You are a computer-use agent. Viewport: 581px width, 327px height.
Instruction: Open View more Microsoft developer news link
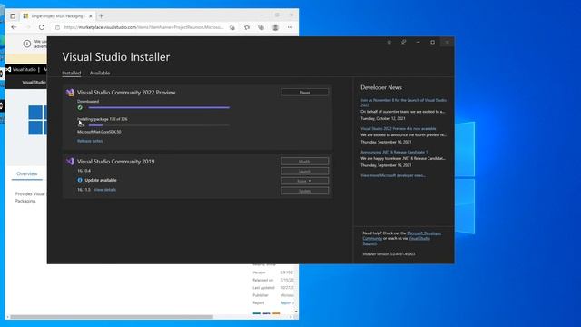click(393, 175)
